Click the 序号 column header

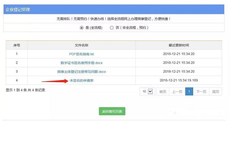pos(17,45)
